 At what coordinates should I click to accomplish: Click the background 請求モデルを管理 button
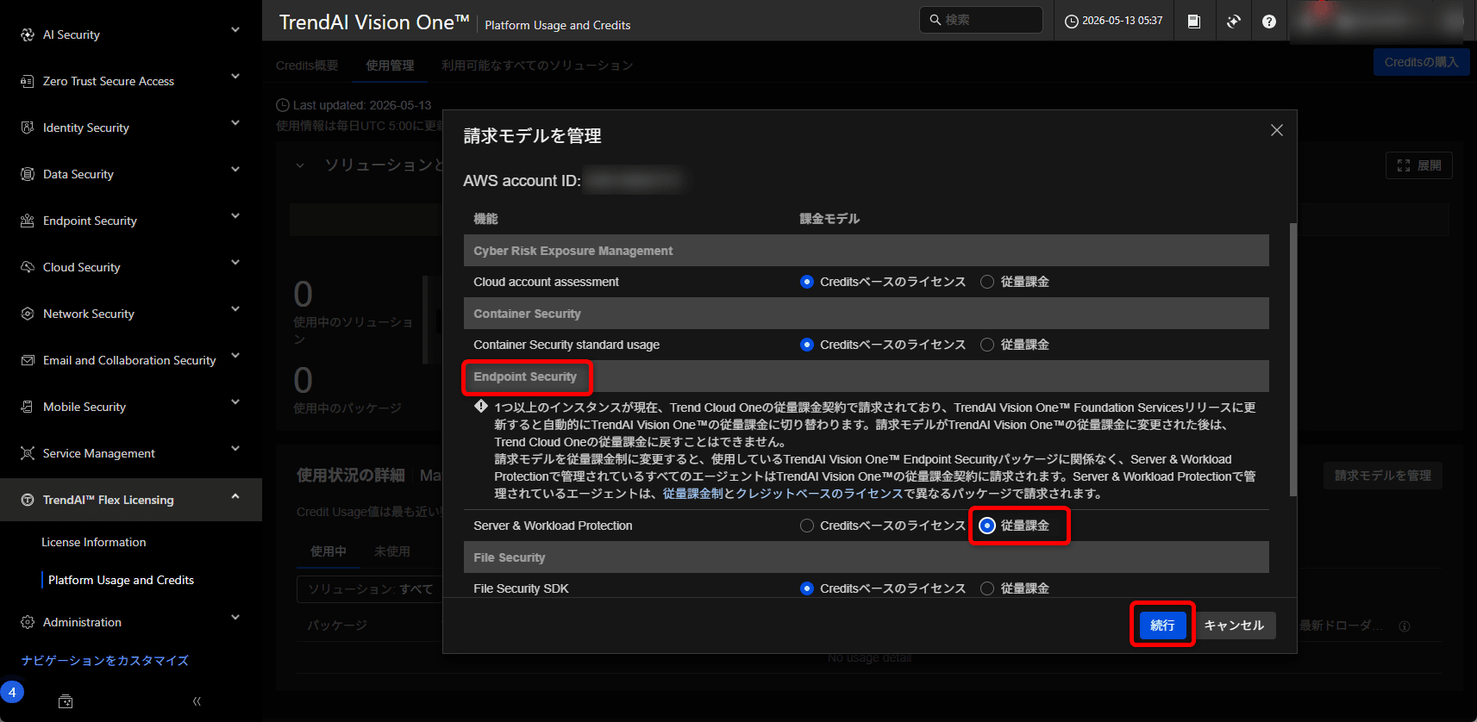tap(1383, 476)
